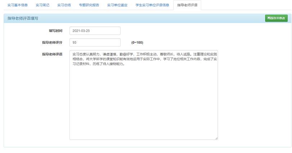Click the 填写时间 date field
Image resolution: width=292 pixels, height=153 pixels.
click(x=95, y=31)
